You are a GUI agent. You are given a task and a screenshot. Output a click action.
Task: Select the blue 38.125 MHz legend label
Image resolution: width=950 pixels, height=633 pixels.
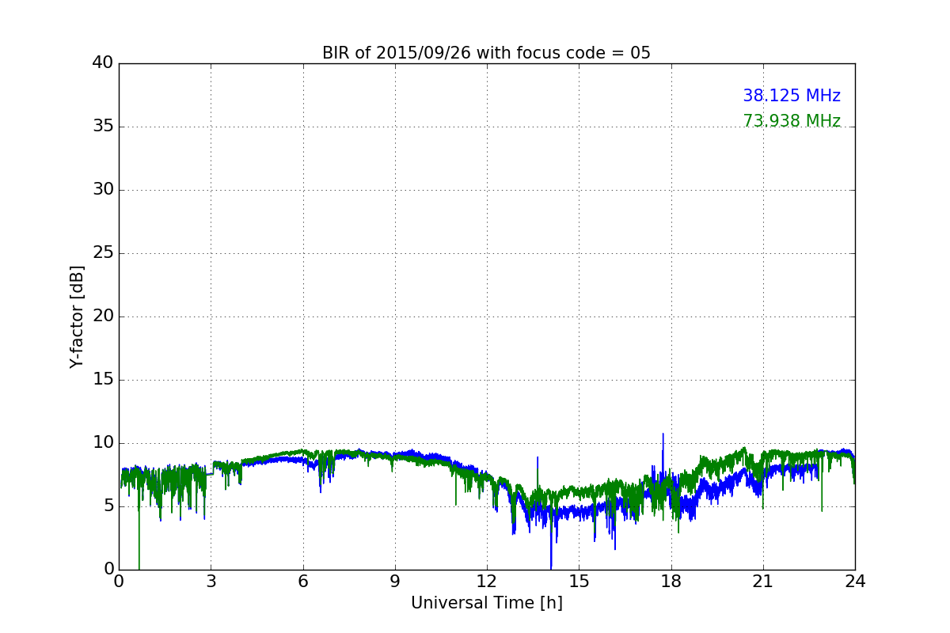point(792,96)
